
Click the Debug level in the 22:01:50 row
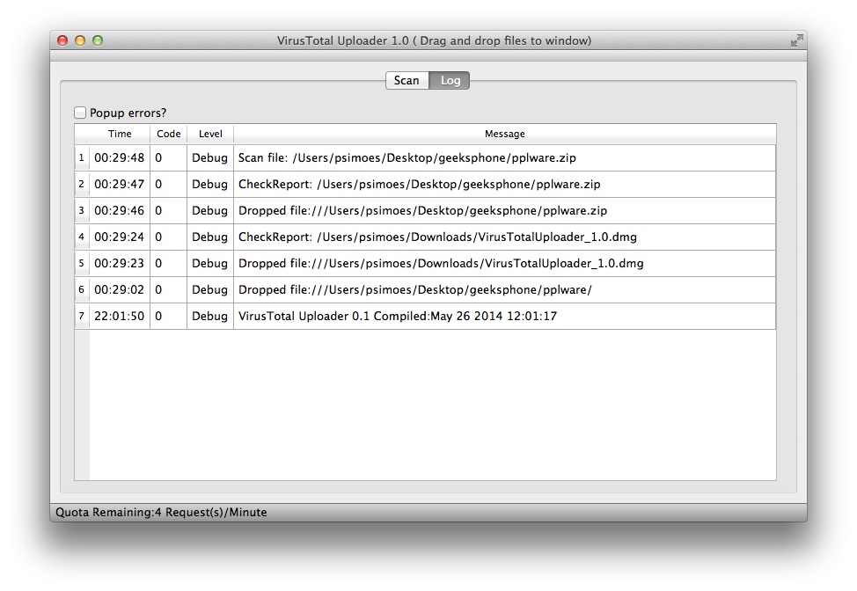click(210, 316)
